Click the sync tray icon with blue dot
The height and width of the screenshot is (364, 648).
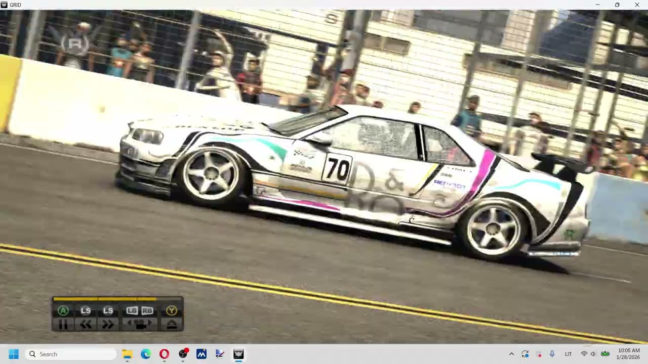click(x=525, y=354)
